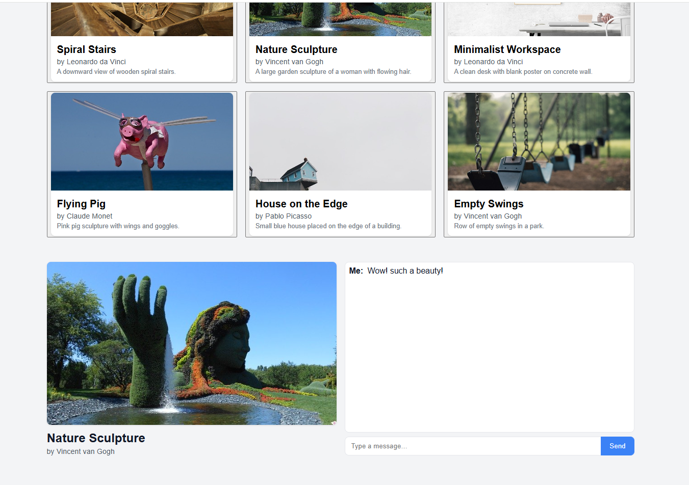The height and width of the screenshot is (485, 689).
Task: Click the Empty Swings picture
Action: click(539, 141)
